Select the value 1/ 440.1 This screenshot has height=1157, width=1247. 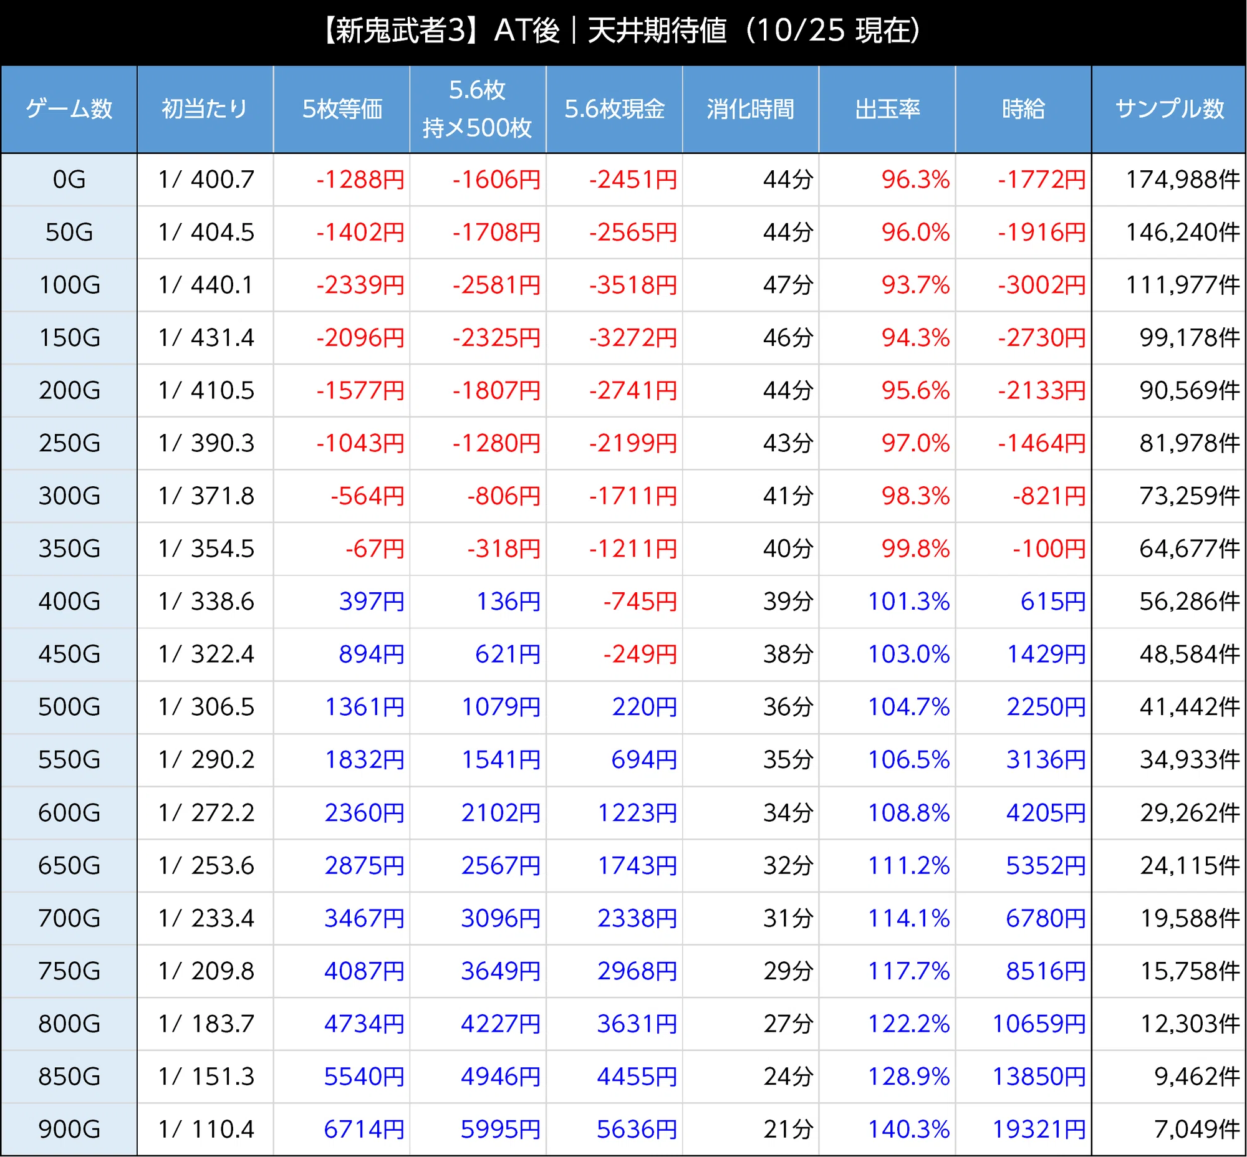pyautogui.click(x=206, y=285)
